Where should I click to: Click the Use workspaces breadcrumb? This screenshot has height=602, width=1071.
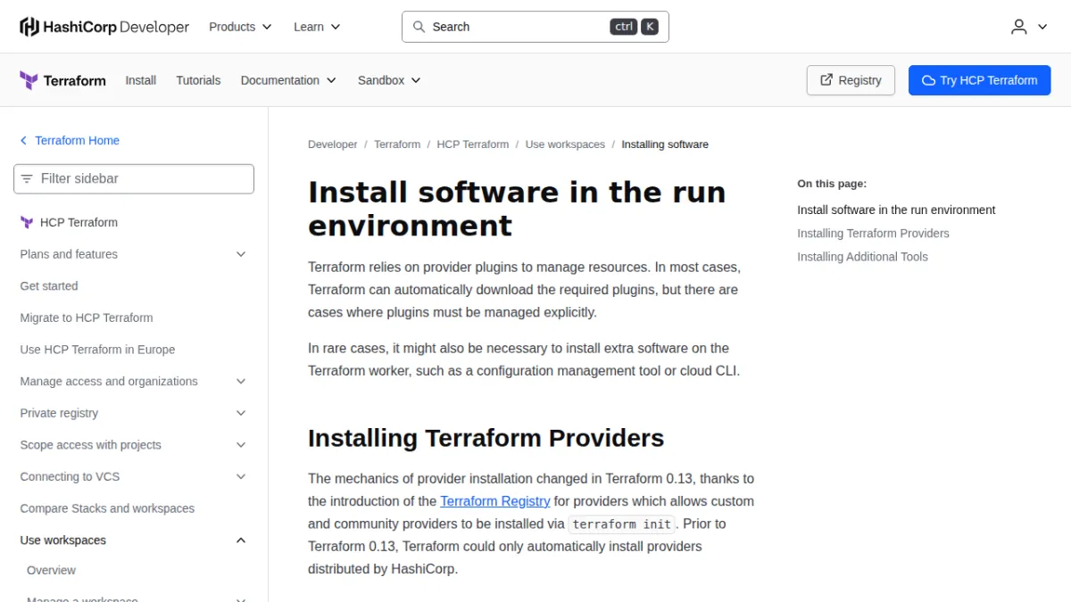tap(565, 144)
